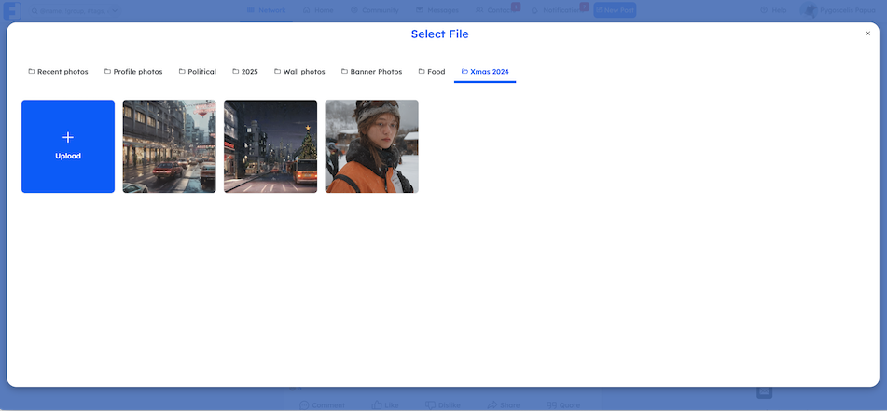The height and width of the screenshot is (411, 887).
Task: Select the night Christmas tree street photo
Action: 270,146
